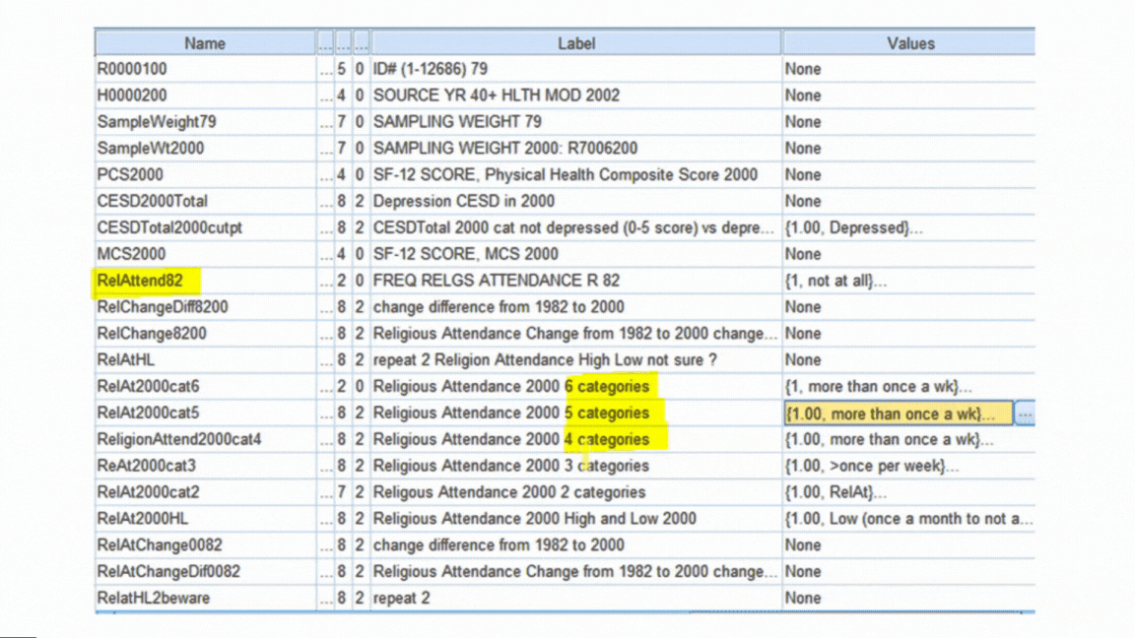Click the 'Religious Attendance 2000 6 categories' label
1135x638 pixels.
pyautogui.click(x=510, y=387)
